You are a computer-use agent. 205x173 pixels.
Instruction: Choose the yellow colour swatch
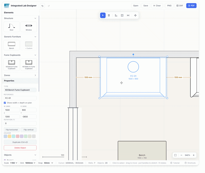[x=9, y=136]
